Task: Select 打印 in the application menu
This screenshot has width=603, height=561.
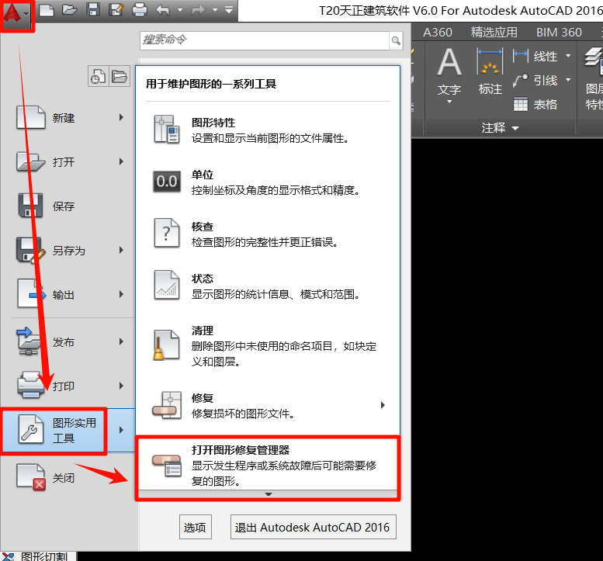Action: (69, 386)
